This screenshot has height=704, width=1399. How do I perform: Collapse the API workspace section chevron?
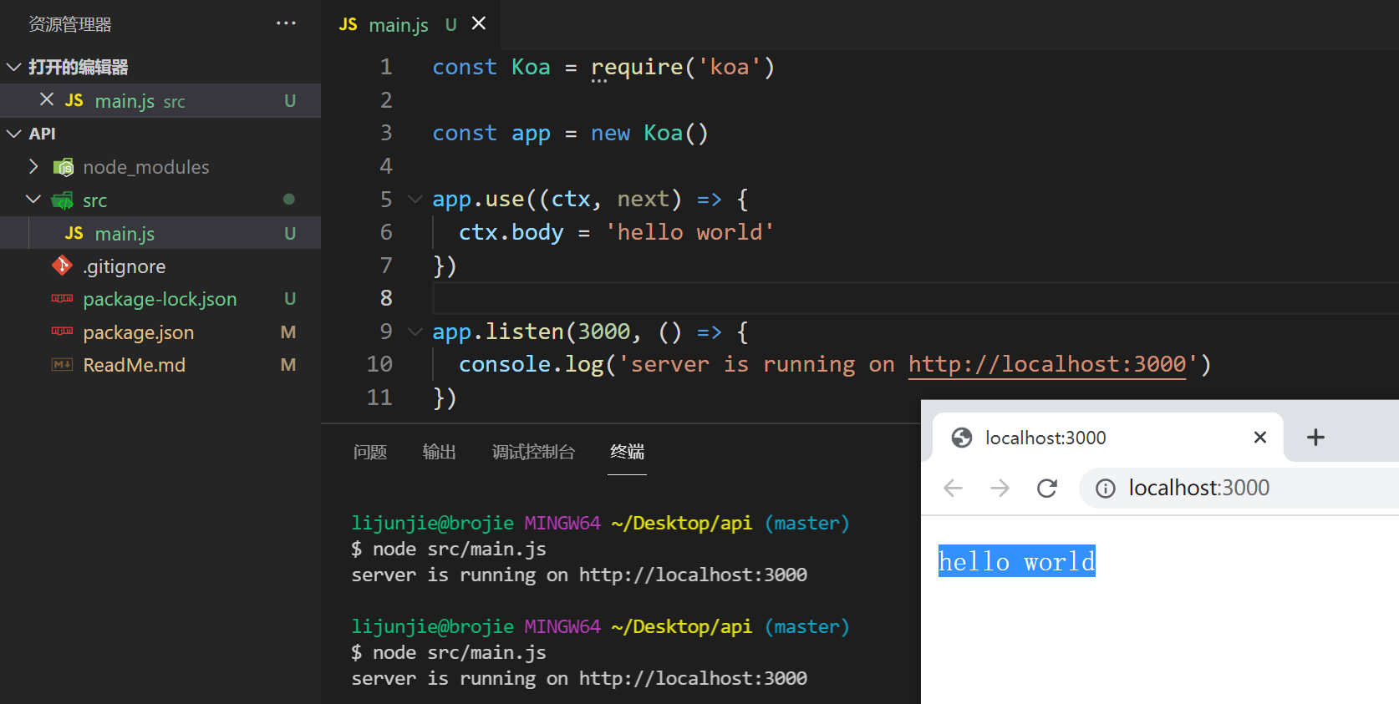[x=13, y=134]
